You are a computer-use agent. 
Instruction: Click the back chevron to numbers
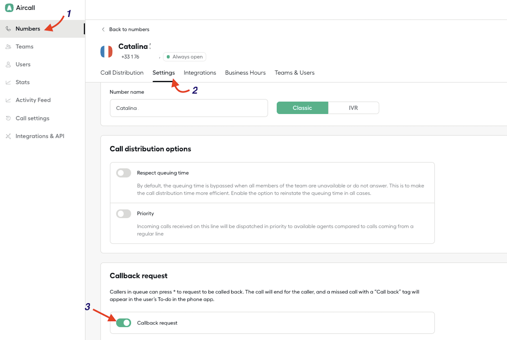103,29
